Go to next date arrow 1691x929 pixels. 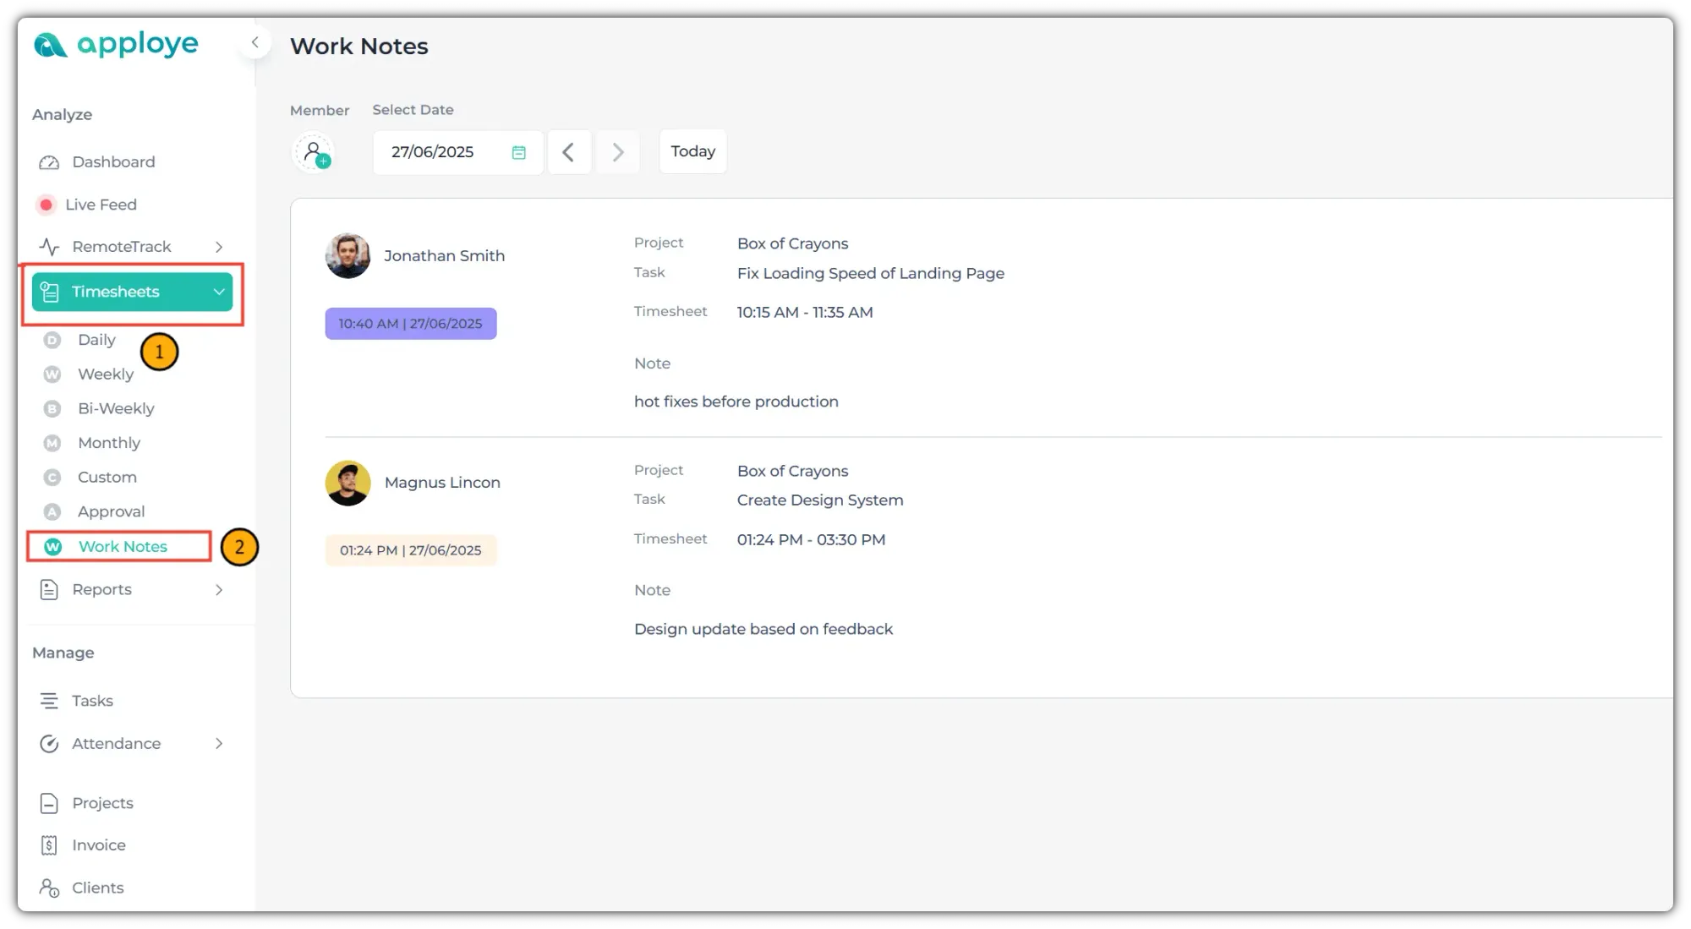tap(617, 152)
